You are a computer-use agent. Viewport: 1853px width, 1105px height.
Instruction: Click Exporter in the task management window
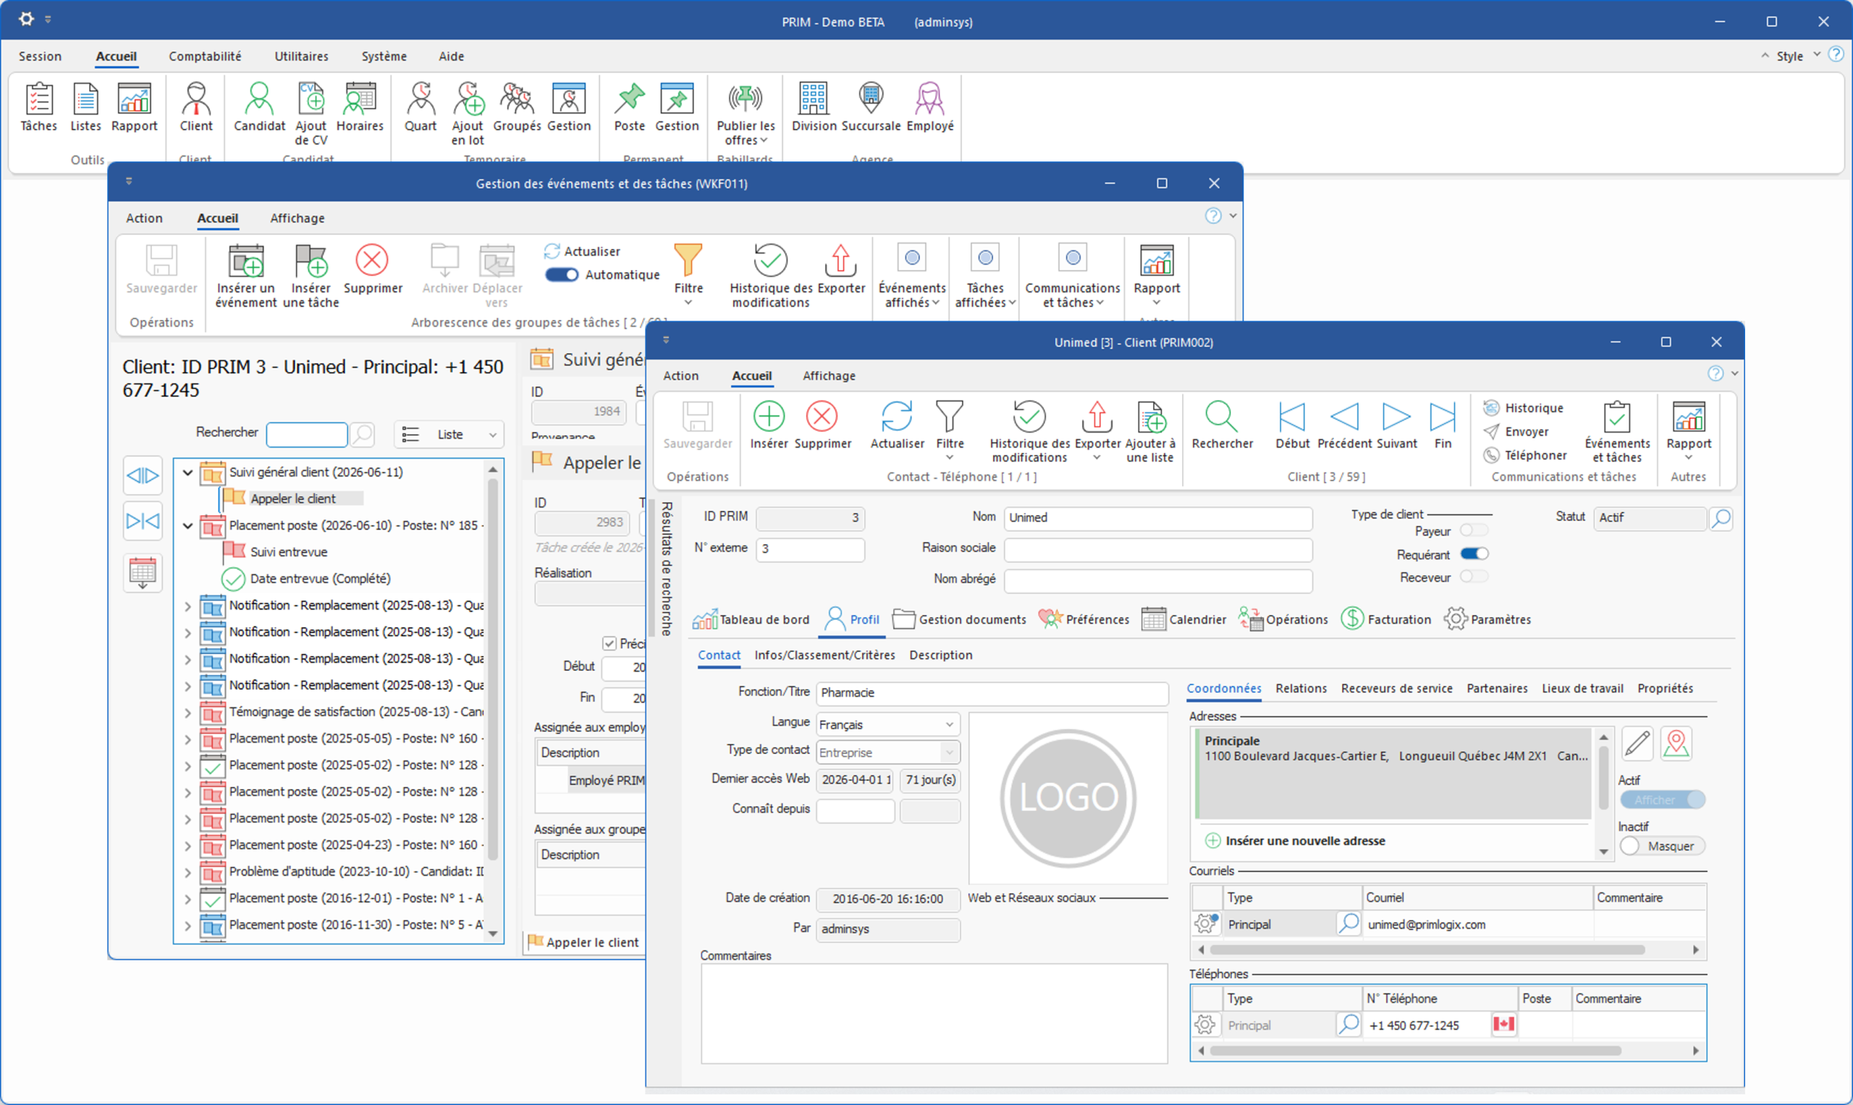[x=841, y=268]
